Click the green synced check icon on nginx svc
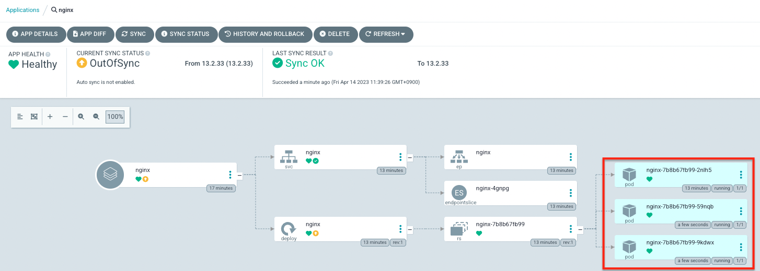The height and width of the screenshot is (271, 760). click(x=316, y=161)
